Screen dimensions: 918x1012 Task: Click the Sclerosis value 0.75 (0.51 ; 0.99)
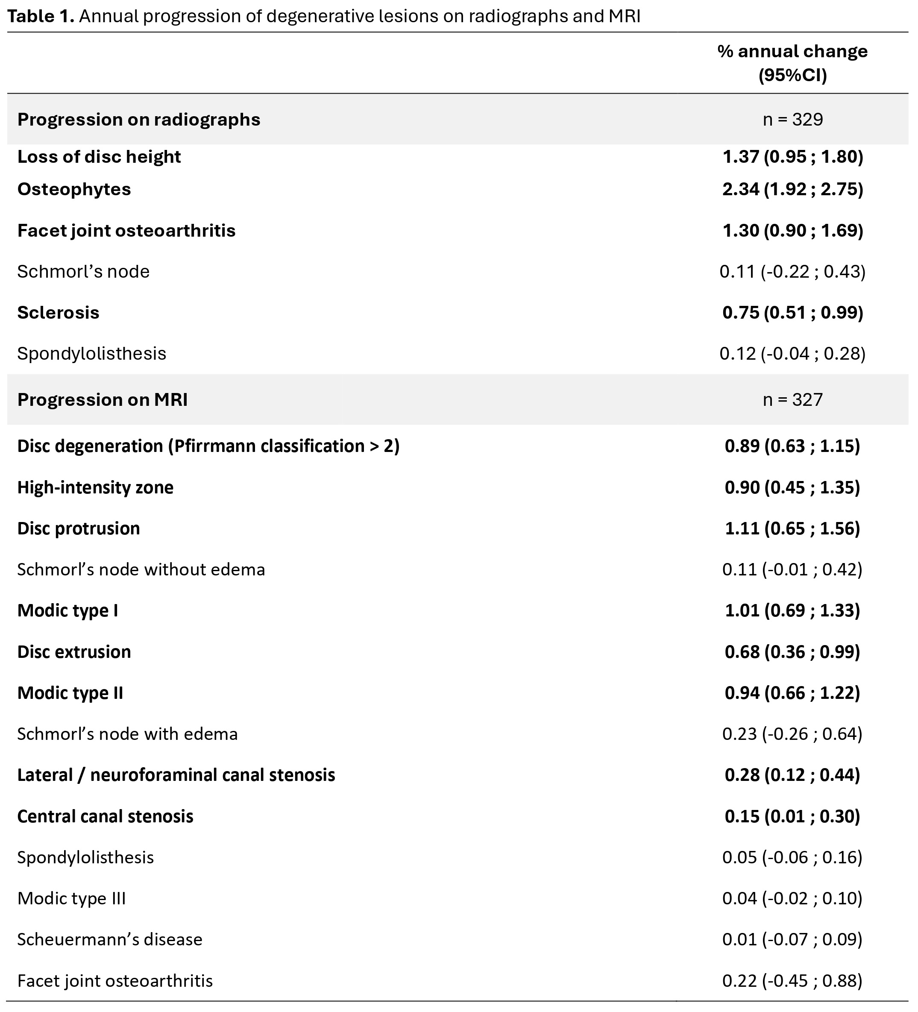pos(792,312)
